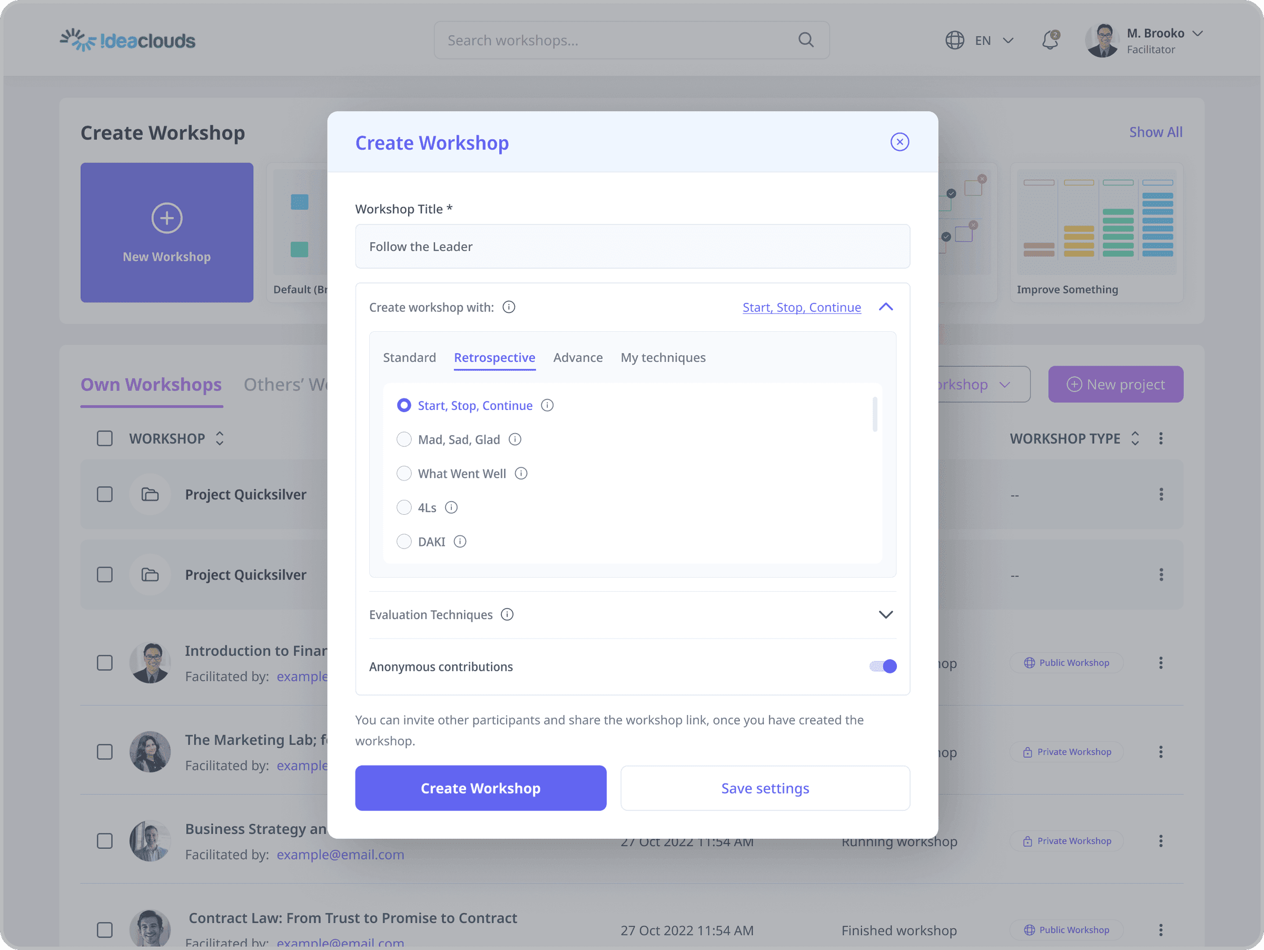
Task: Click the Save settings button
Action: pyautogui.click(x=765, y=788)
